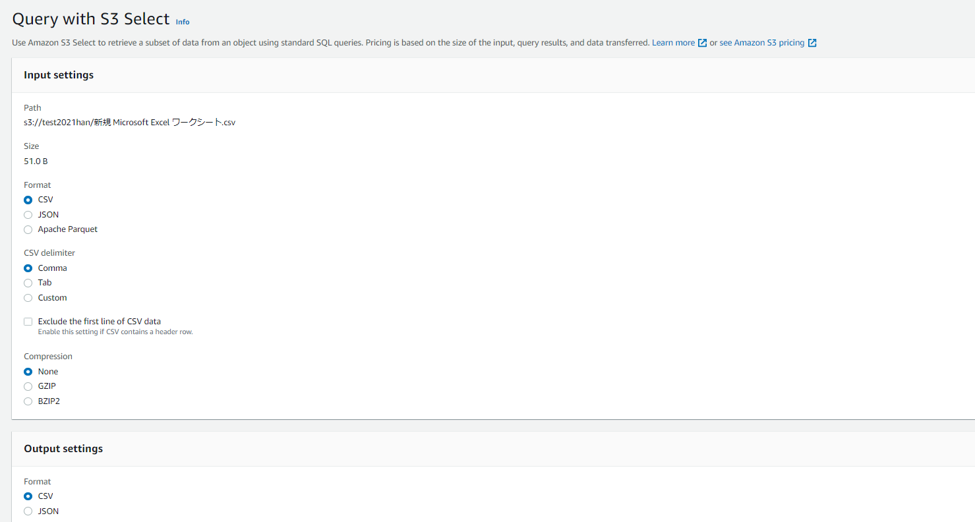Select GZIP compression
Viewport: 975px width, 522px height.
(x=28, y=386)
